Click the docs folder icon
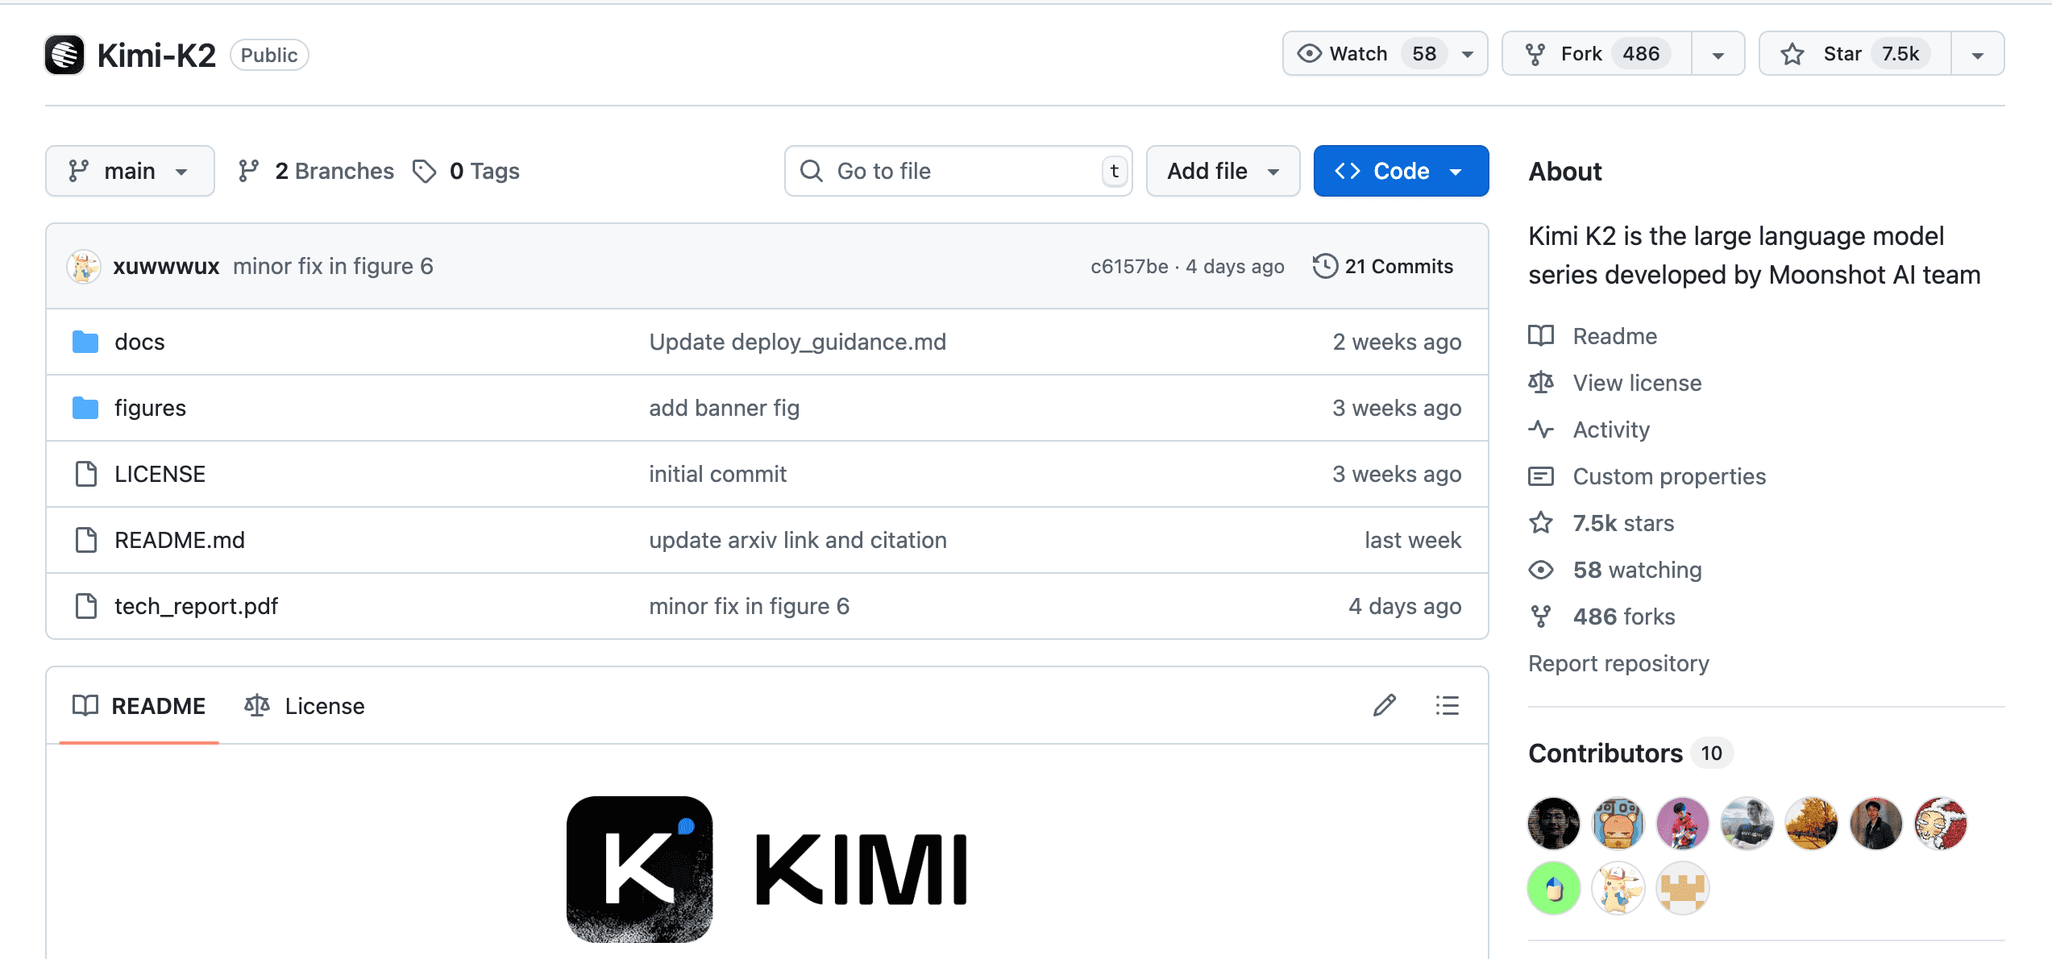Viewport: 2052px width, 959px height. coord(85,342)
